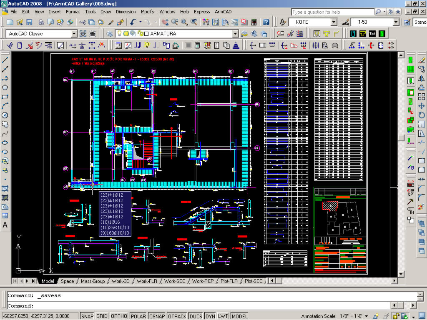
Task: Open the QuickCalc calculator
Action: (x=254, y=22)
